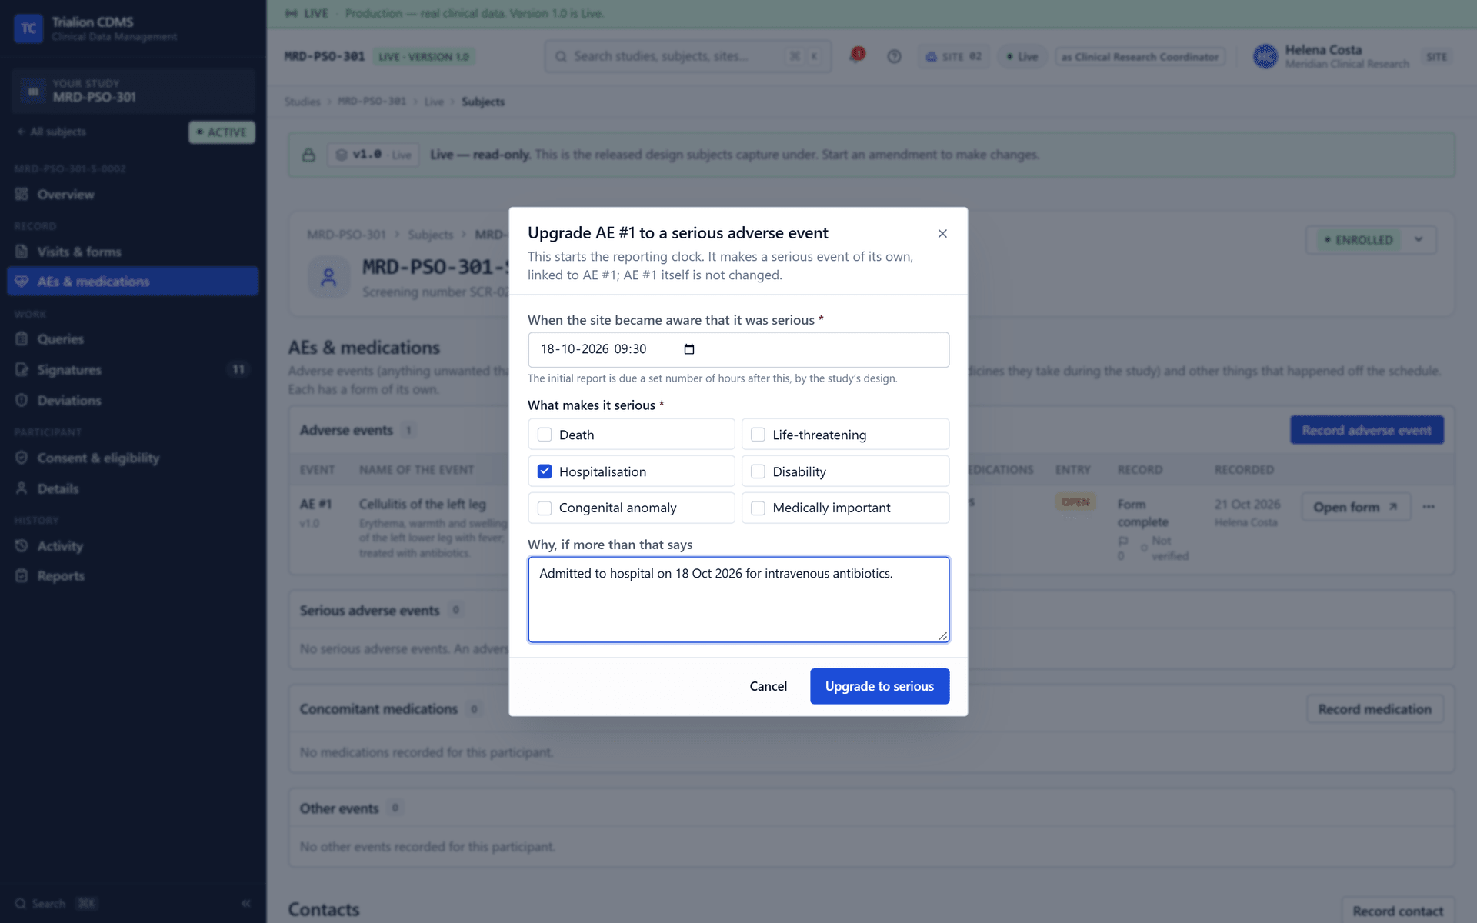Image resolution: width=1477 pixels, height=923 pixels.
Task: Open the calendar picker in date field
Action: (689, 349)
